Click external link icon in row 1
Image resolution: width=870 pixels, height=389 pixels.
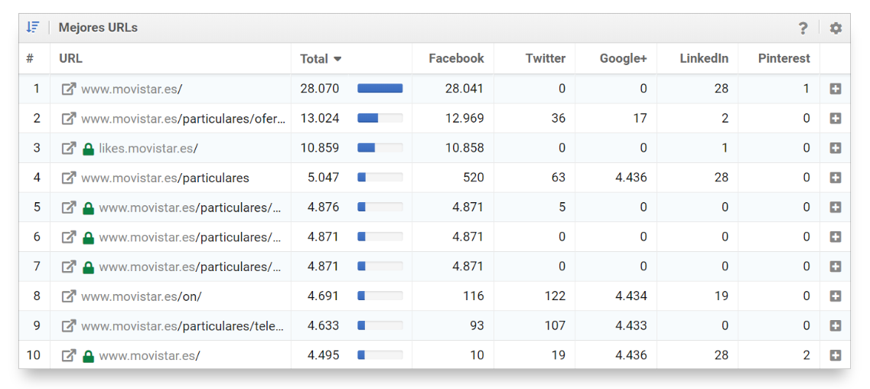(x=69, y=89)
